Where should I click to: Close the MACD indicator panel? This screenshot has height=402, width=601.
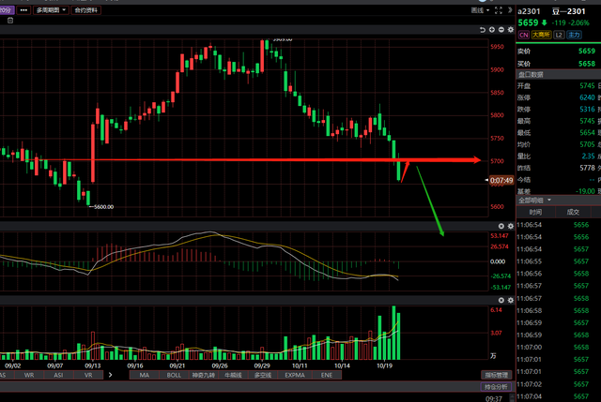pyautogui.click(x=501, y=226)
